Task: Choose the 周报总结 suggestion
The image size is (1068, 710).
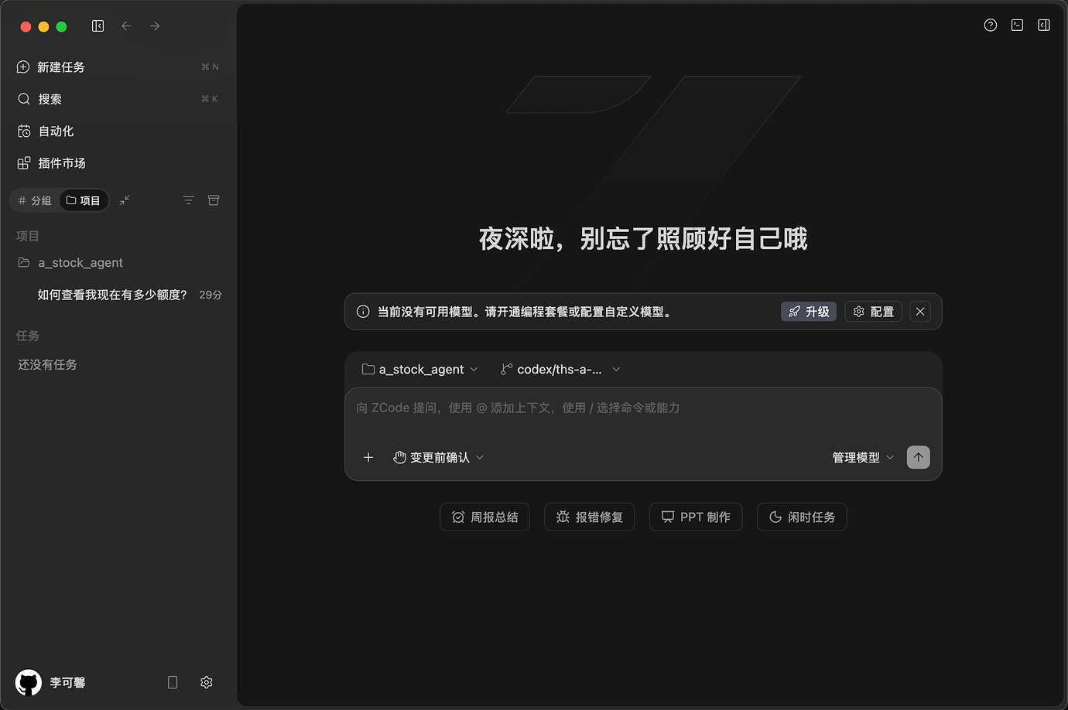Action: pos(484,517)
